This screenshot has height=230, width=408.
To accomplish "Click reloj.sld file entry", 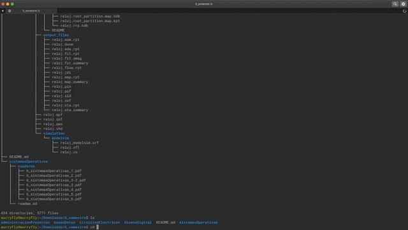I will pyautogui.click(x=61, y=96).
